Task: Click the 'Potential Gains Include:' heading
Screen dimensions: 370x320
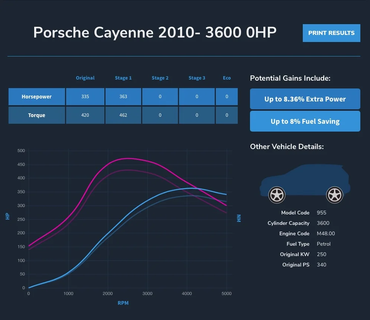Action: (x=290, y=78)
